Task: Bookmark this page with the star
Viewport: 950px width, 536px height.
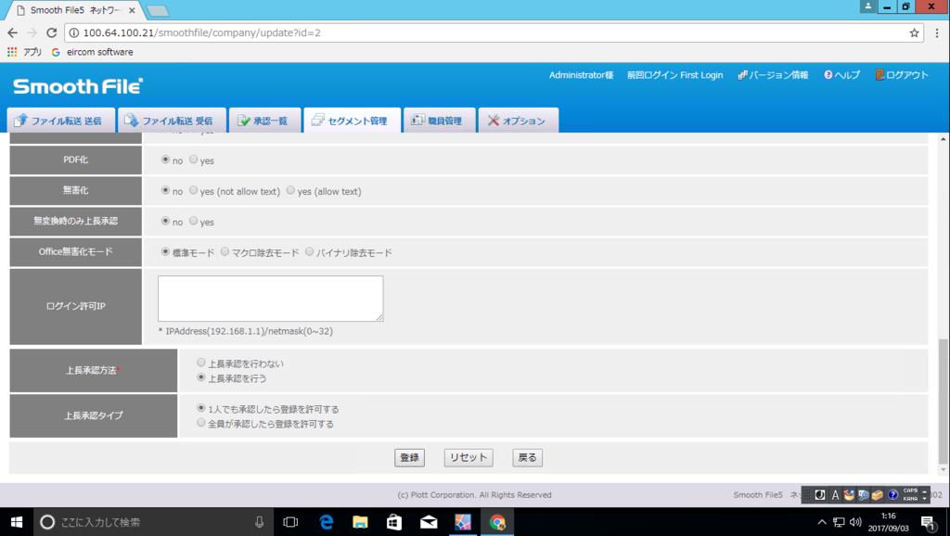Action: (x=914, y=32)
